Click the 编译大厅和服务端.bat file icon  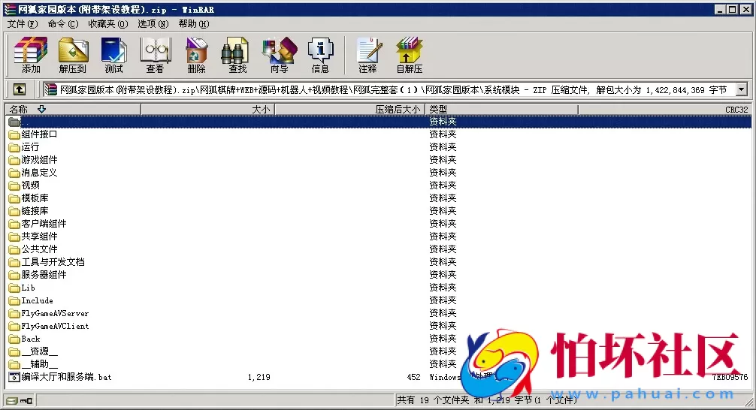(14, 377)
